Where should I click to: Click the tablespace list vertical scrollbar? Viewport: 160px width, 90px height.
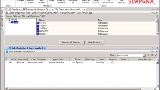coord(157,28)
